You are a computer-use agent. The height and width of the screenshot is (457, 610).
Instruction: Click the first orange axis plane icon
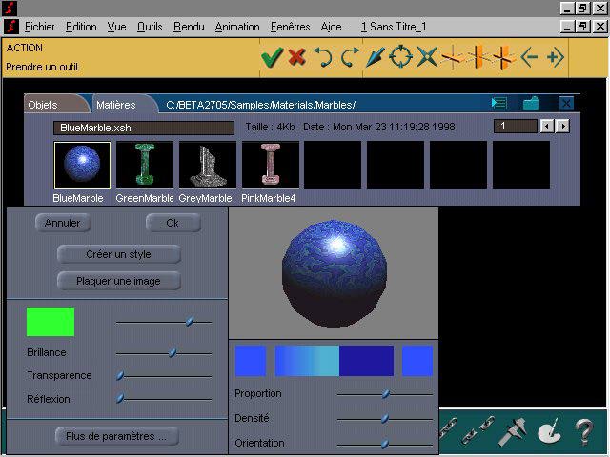(454, 57)
